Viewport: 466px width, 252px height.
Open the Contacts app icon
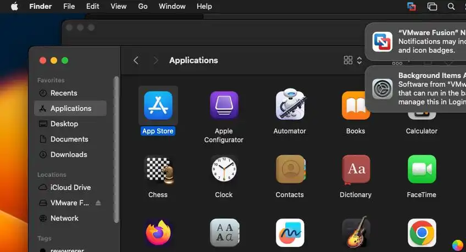(291, 169)
